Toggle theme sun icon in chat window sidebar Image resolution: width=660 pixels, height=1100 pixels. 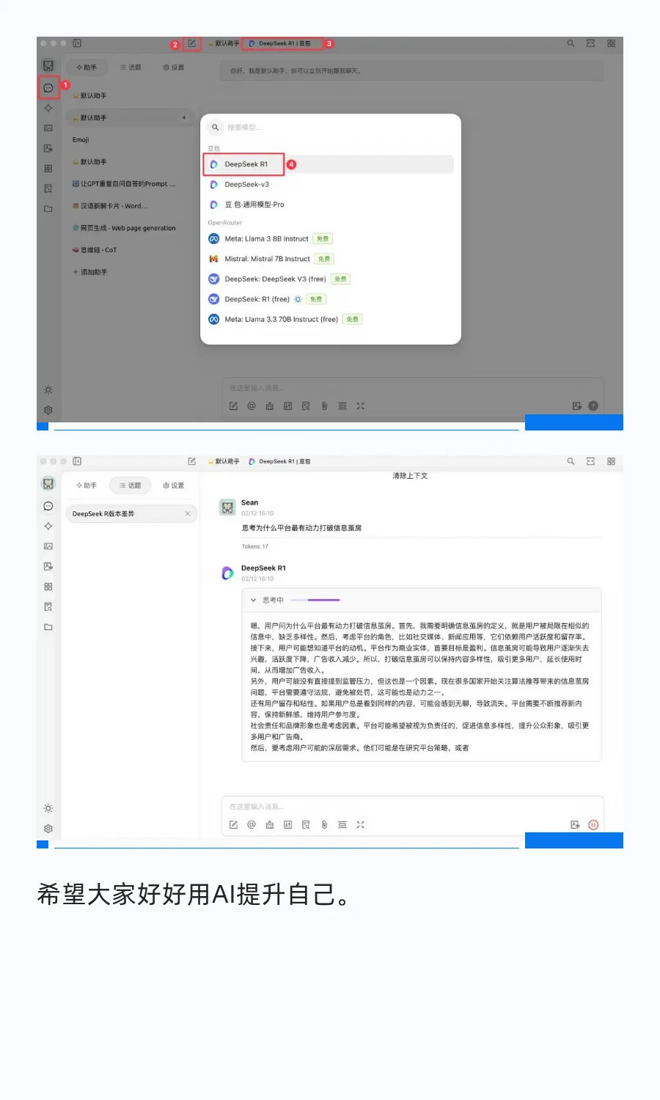(48, 808)
